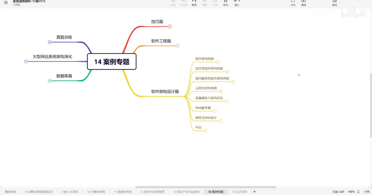Image resolution: width=372 pixels, height=195 pixels.
Task: Click the 主题 topic toolbar button
Action: 173,3
